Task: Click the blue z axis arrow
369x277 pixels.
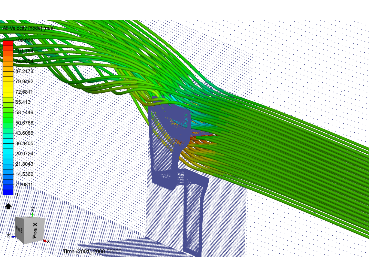Action: point(13,237)
